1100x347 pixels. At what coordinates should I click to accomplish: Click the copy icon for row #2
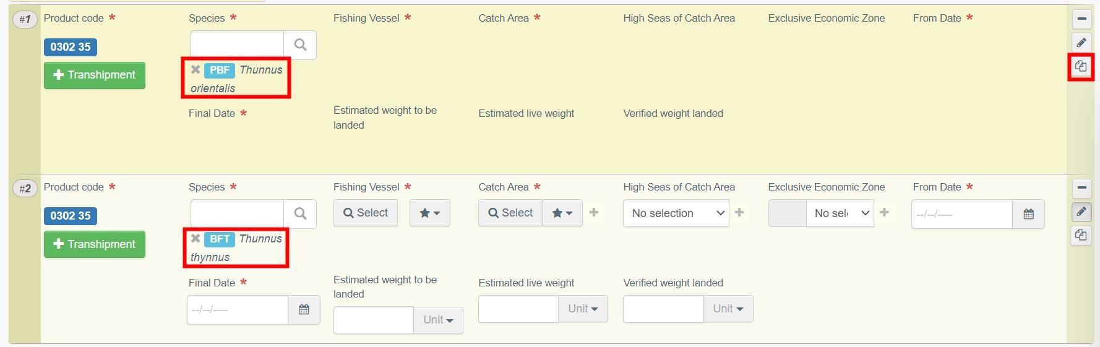click(1081, 236)
